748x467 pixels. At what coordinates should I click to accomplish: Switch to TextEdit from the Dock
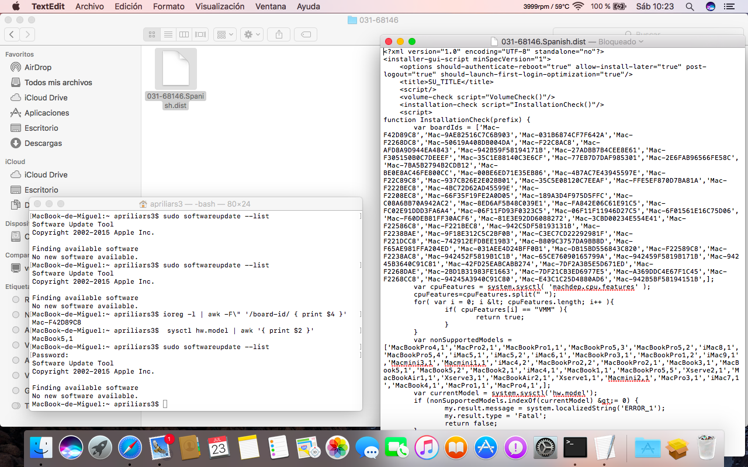click(x=605, y=448)
